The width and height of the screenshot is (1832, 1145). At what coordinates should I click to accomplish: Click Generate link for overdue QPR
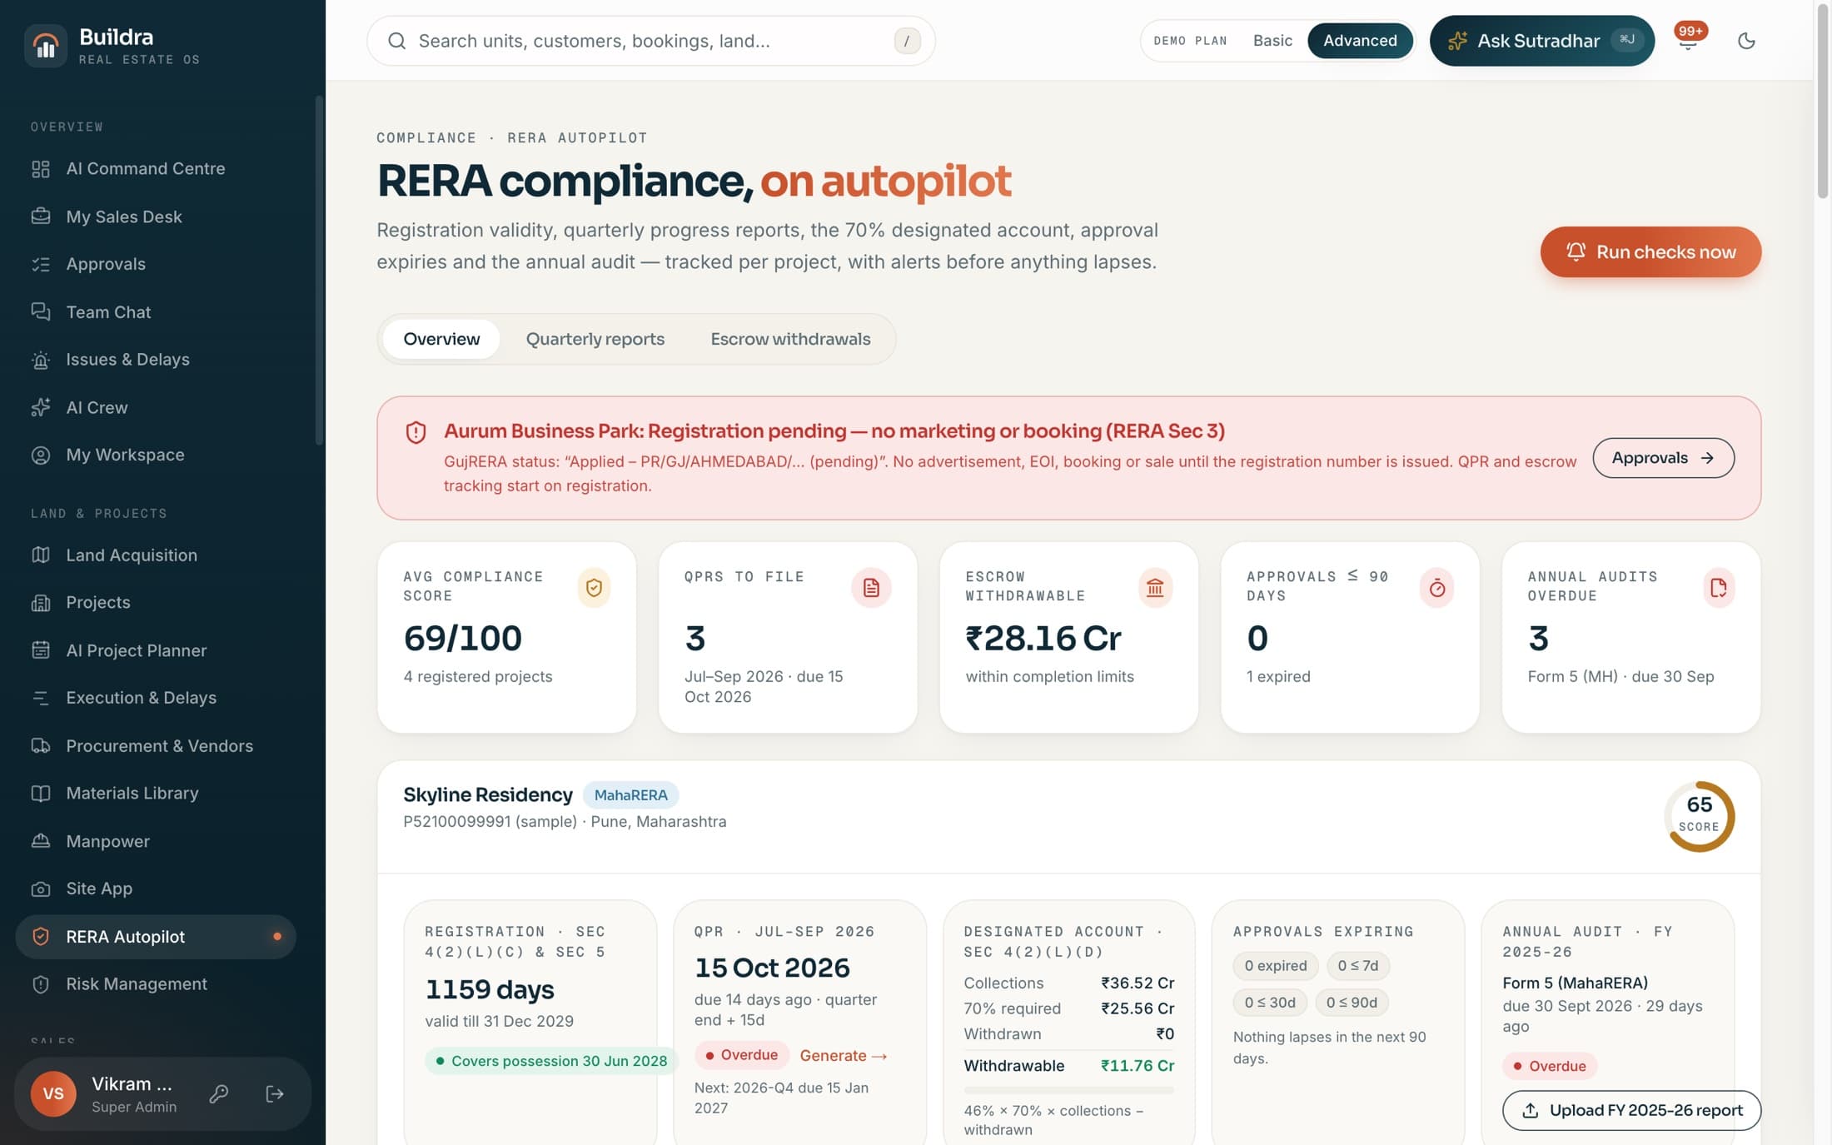(x=843, y=1055)
